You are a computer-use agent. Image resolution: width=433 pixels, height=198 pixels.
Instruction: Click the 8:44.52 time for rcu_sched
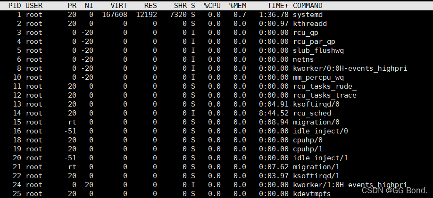coord(274,113)
